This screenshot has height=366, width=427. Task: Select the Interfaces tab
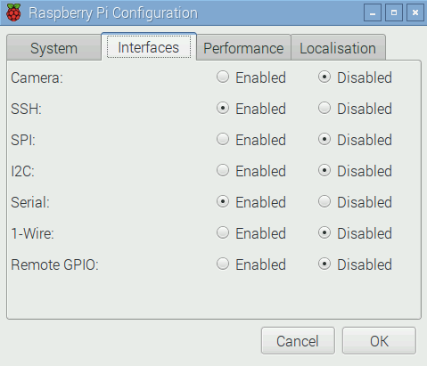[149, 47]
